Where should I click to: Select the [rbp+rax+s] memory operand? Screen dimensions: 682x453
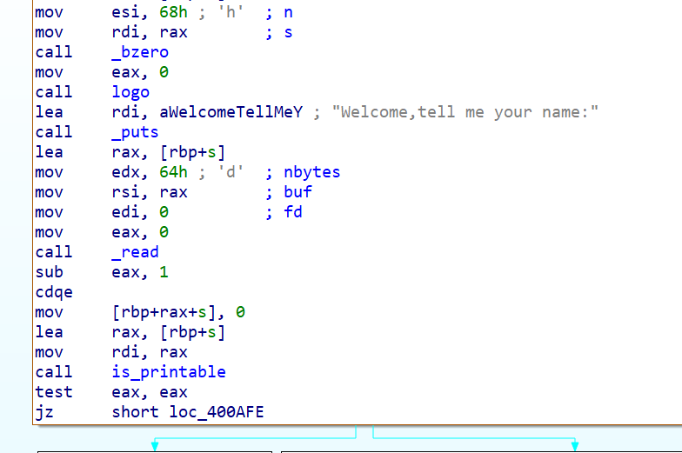[x=164, y=312]
